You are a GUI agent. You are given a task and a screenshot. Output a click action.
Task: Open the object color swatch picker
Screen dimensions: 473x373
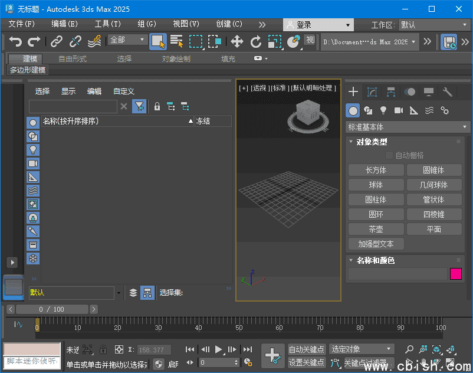point(455,273)
